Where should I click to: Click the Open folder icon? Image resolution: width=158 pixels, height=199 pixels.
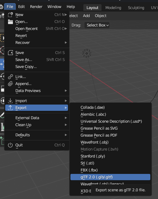(x=10, y=22)
